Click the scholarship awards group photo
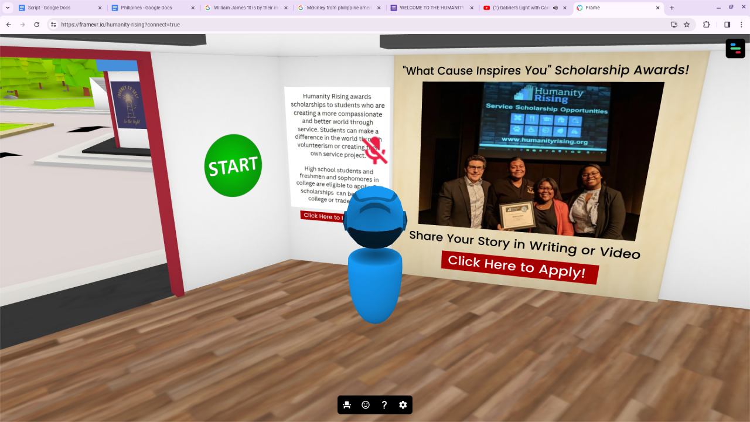 coord(541,161)
